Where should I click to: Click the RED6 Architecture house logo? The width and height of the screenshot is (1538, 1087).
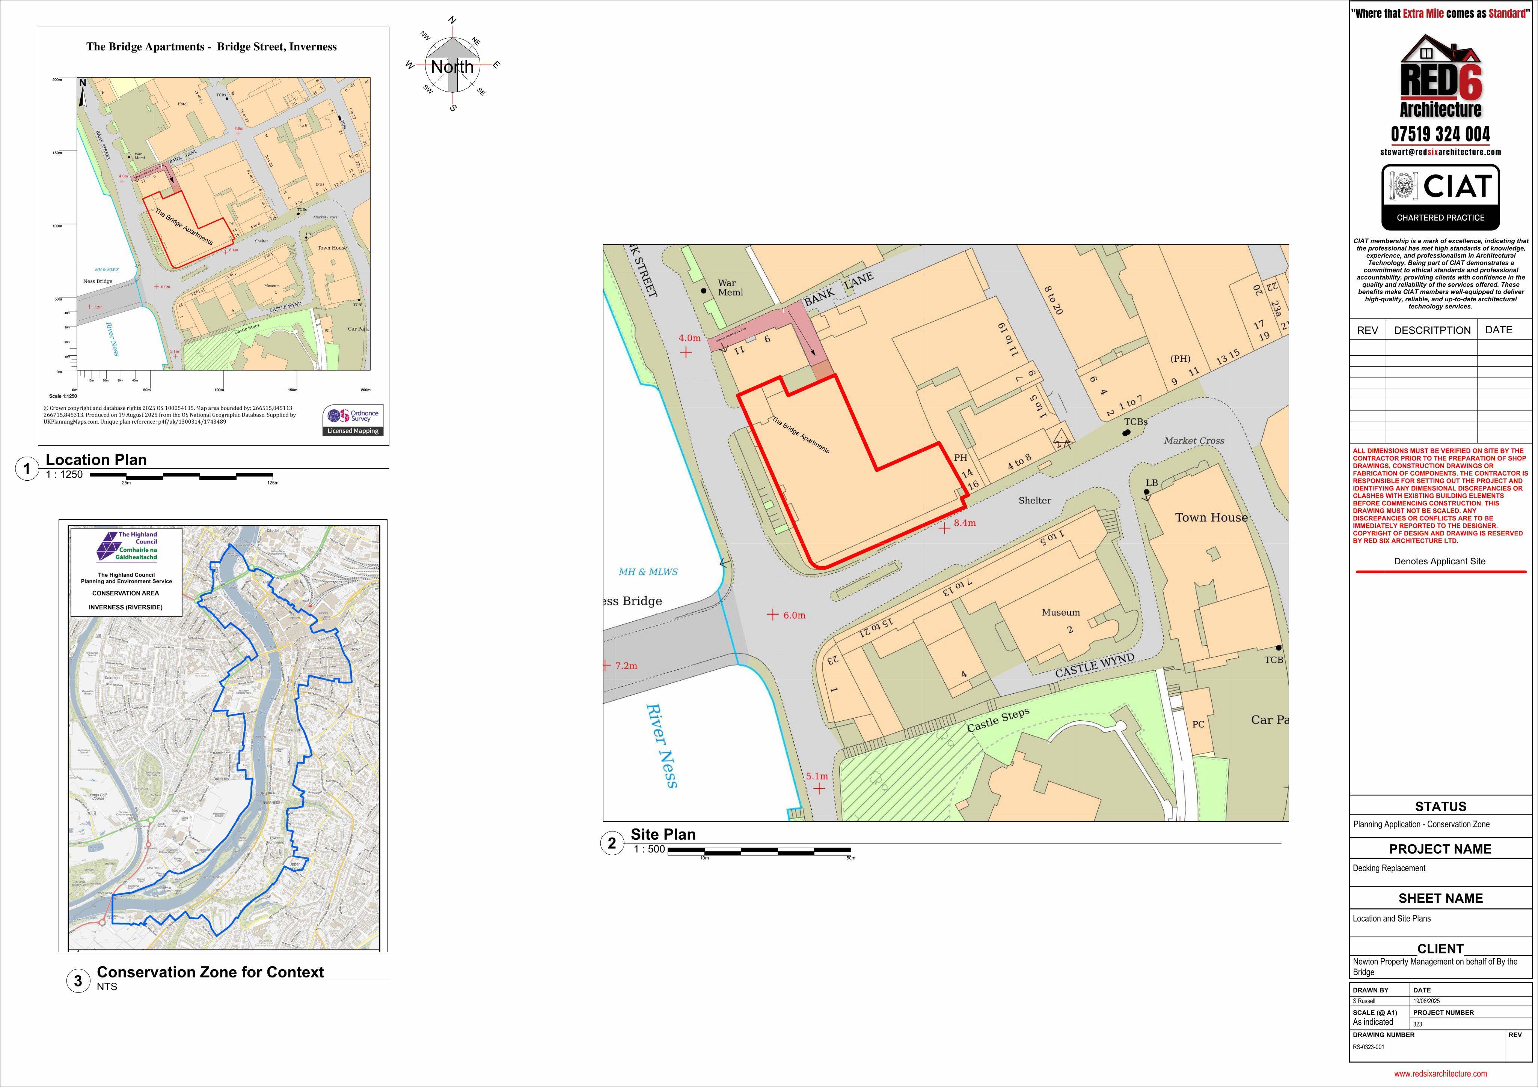[1440, 76]
